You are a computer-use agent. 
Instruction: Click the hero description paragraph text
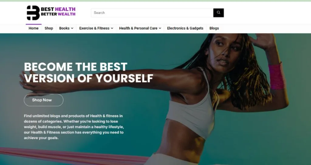tap(74, 127)
